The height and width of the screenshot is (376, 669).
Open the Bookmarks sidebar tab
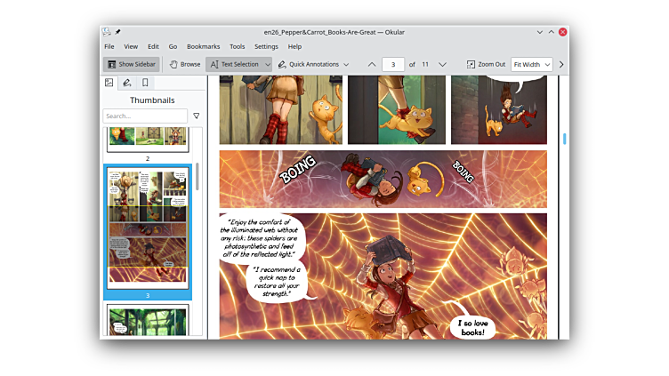pos(146,83)
